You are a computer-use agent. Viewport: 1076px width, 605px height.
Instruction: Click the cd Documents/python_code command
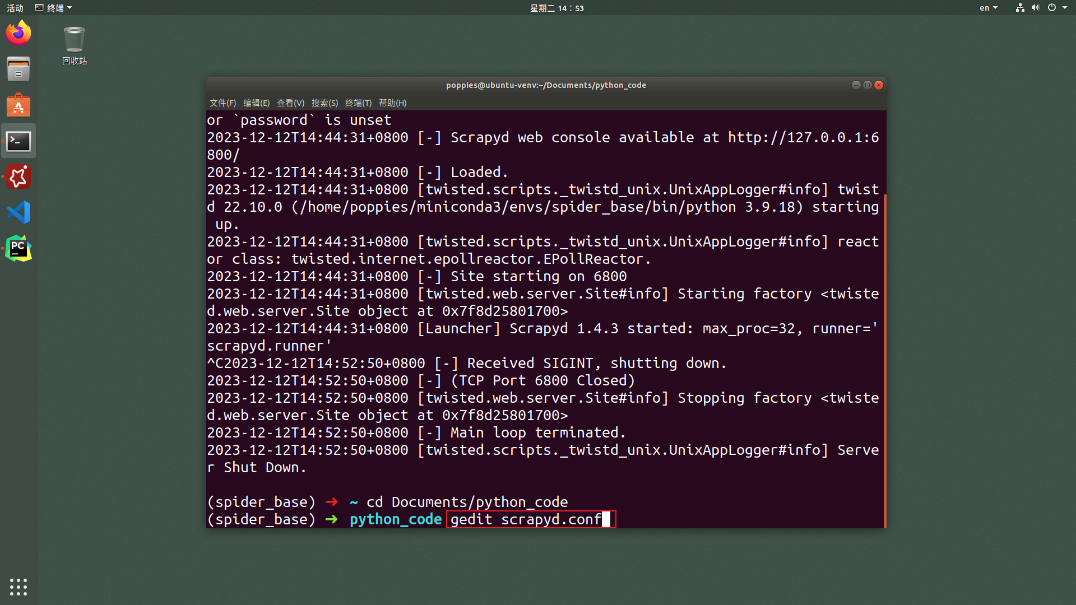(x=467, y=502)
